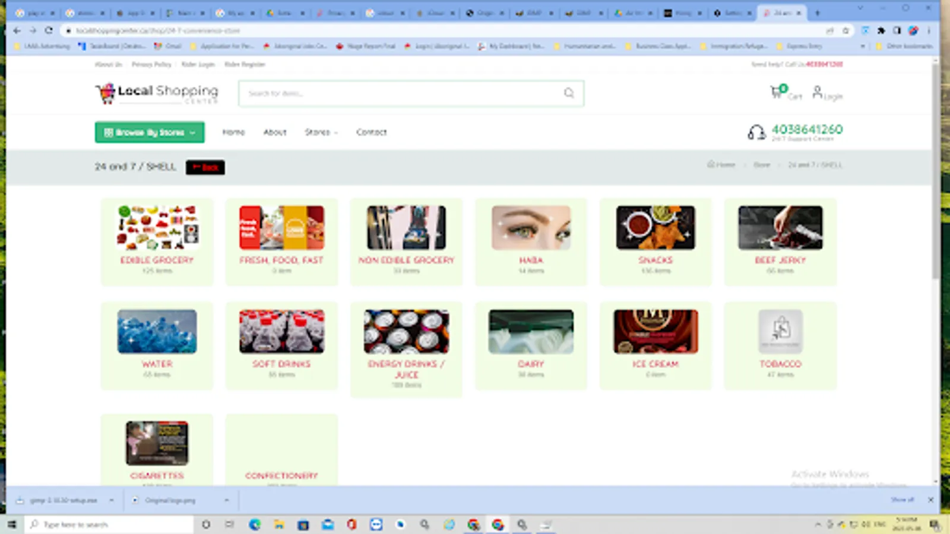950x534 pixels.
Task: Click the magnifier icon in the search box
Action: click(569, 93)
